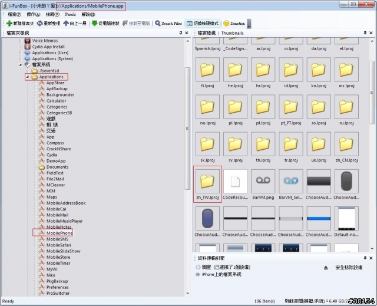The height and width of the screenshot is (306, 377).
Task: Expand the .fseventsd folder node
Action: [x=28, y=71]
